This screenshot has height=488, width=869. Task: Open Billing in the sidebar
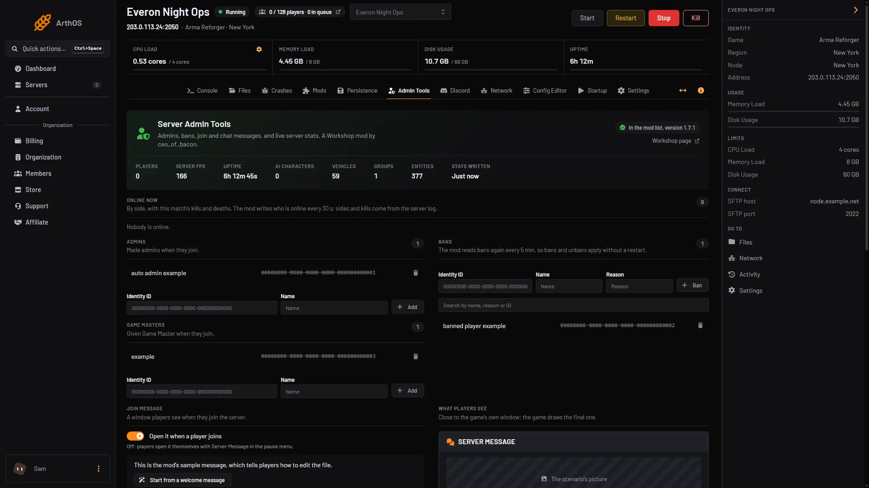pyautogui.click(x=57, y=141)
